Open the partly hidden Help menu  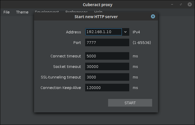tap(98, 11)
